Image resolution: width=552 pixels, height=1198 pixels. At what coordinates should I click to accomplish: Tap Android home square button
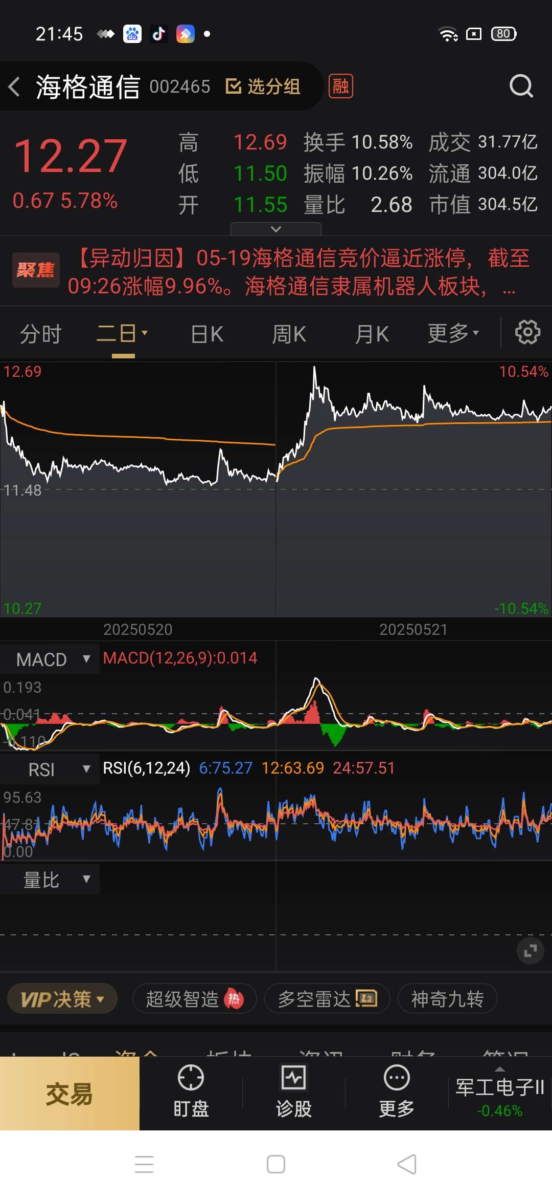276,1165
